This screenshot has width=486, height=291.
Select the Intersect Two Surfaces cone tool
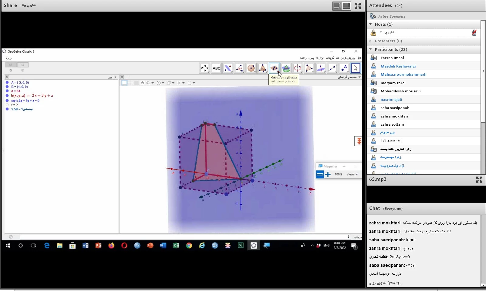286,68
